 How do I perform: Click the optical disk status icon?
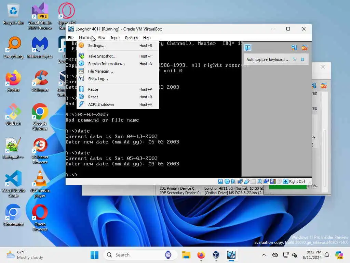227,181
